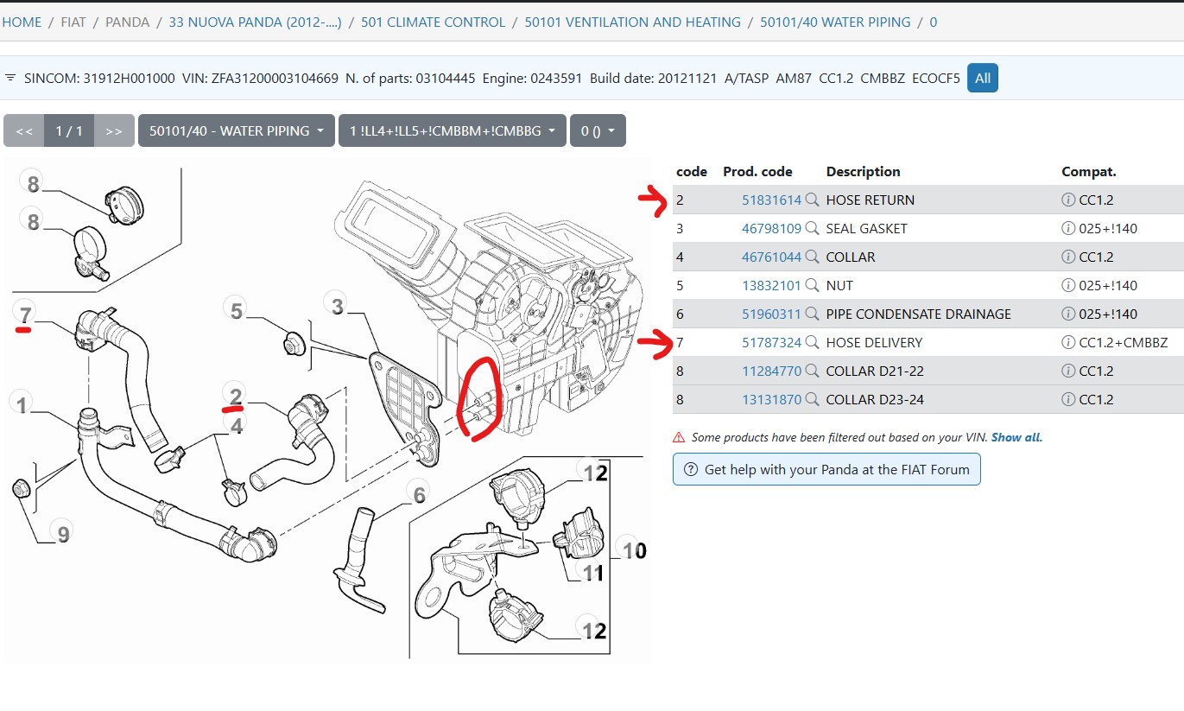Viewport: 1184px width, 711px height.
Task: Click the All filter button
Action: [x=983, y=78]
